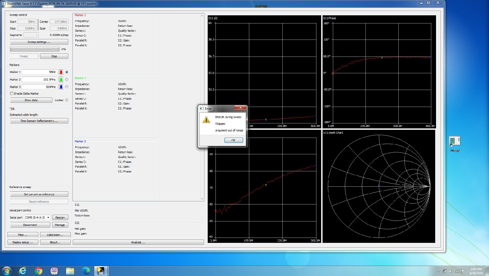Open the round purple app icon on taskbar
Viewport: 489px width, 276px height.
pyautogui.click(x=54, y=271)
